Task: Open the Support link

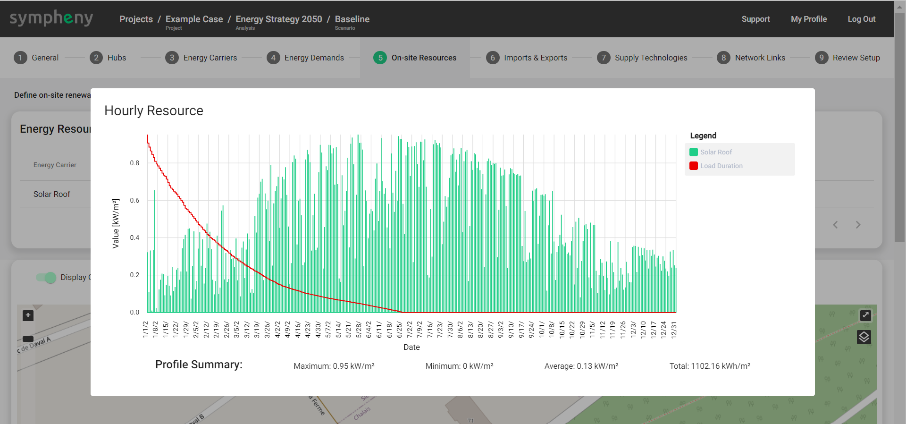Action: [x=755, y=19]
